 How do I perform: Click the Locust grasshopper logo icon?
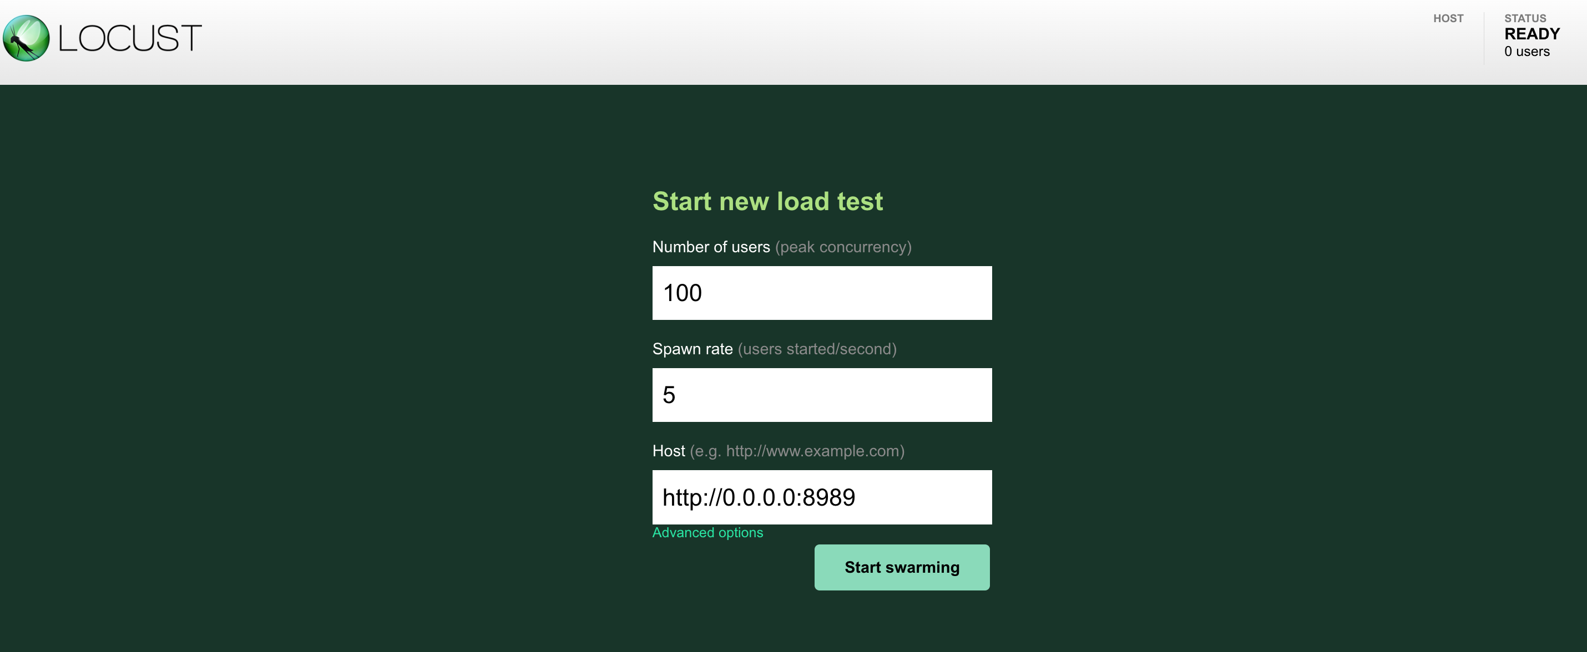coord(26,38)
